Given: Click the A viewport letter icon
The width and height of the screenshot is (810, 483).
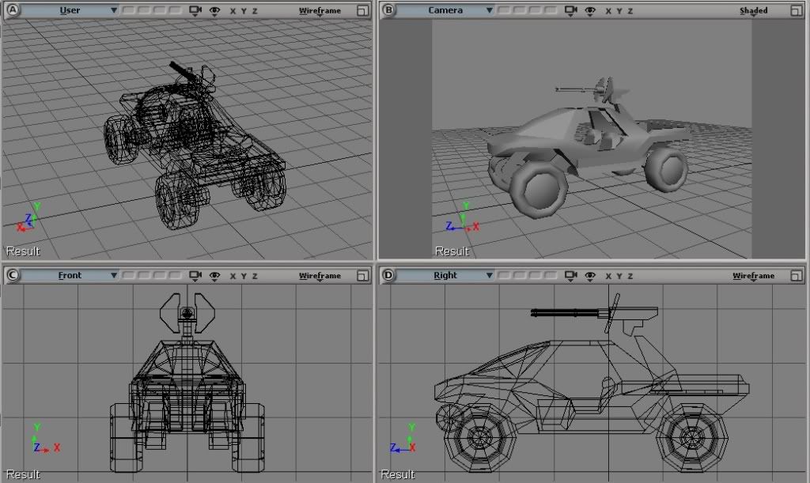Looking at the screenshot, I should pyautogui.click(x=12, y=9).
